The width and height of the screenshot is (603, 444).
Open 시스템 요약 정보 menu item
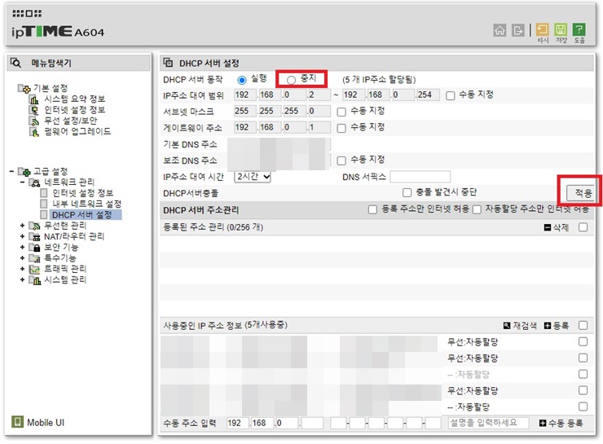(75, 99)
